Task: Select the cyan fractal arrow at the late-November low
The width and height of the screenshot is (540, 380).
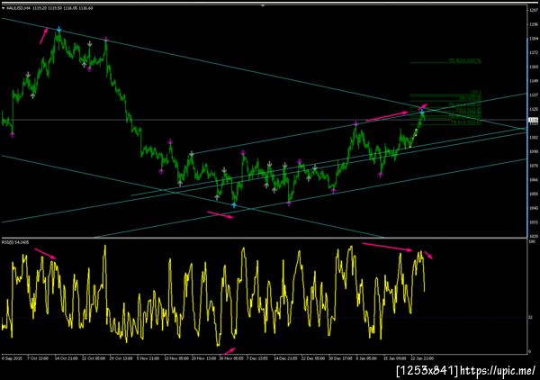Action: 234,205
